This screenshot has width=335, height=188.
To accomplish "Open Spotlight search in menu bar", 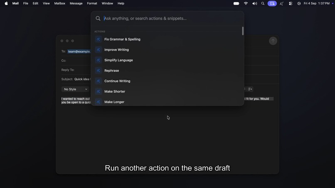I will pos(263,3).
